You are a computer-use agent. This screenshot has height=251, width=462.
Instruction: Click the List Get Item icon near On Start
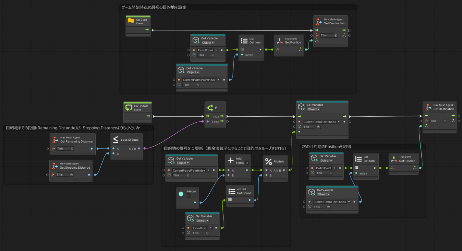(244, 40)
